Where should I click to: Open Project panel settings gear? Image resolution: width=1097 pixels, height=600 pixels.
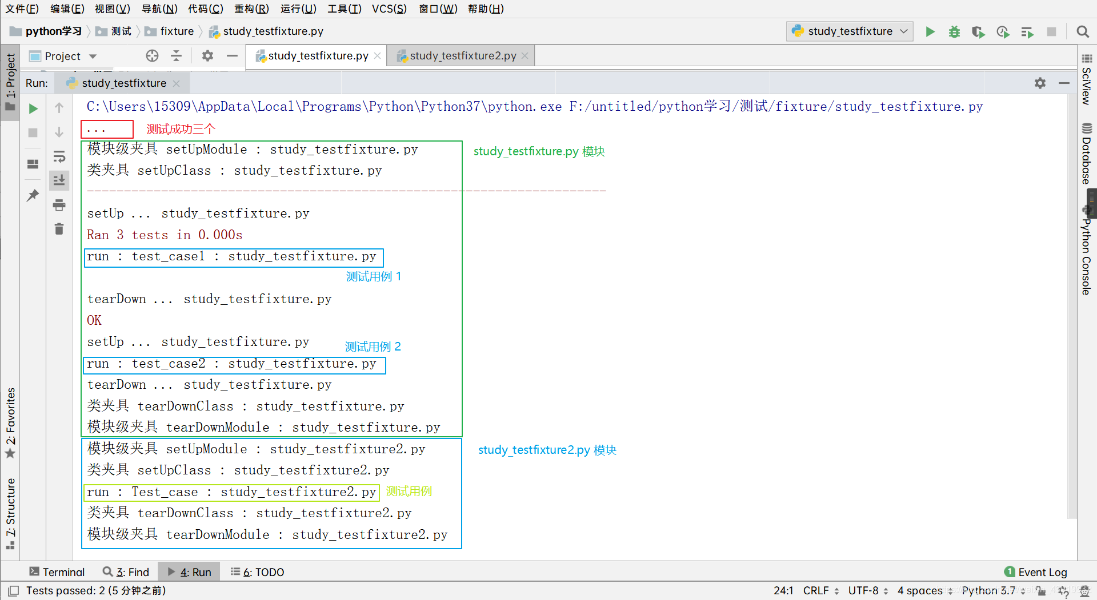[207, 56]
